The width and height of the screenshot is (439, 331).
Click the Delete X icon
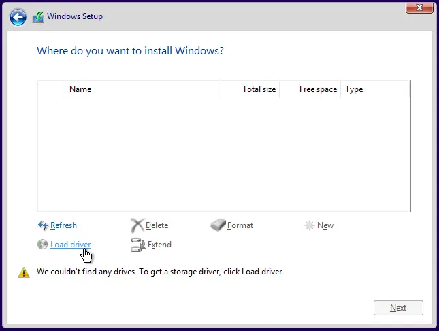pyautogui.click(x=137, y=225)
